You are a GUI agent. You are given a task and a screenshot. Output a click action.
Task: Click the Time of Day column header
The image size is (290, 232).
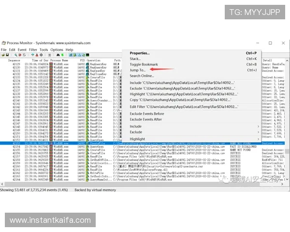point(40,60)
